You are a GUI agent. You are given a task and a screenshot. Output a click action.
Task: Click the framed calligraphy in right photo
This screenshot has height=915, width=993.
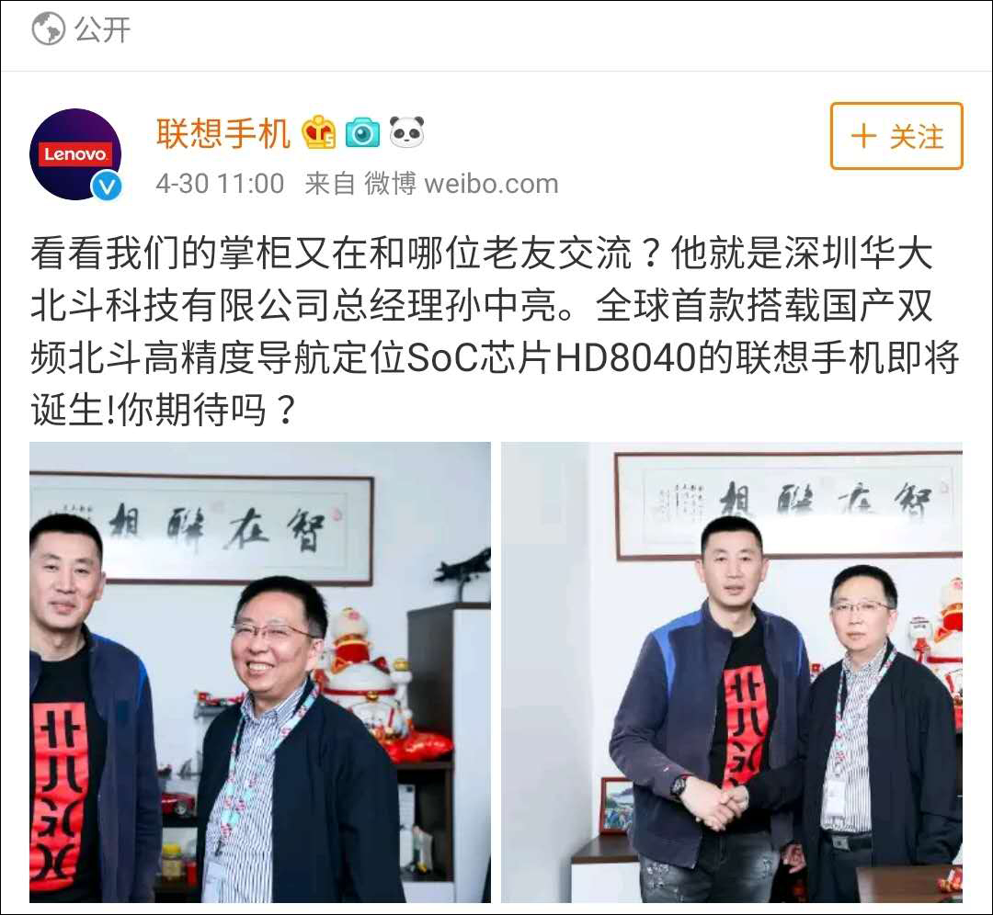pyautogui.click(x=789, y=506)
